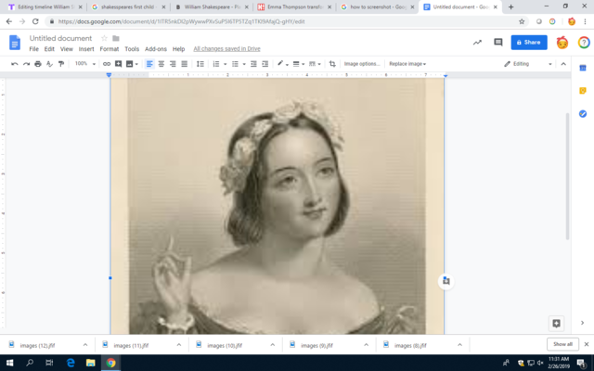
Task: Apply numbered list formatting
Action: (216, 64)
